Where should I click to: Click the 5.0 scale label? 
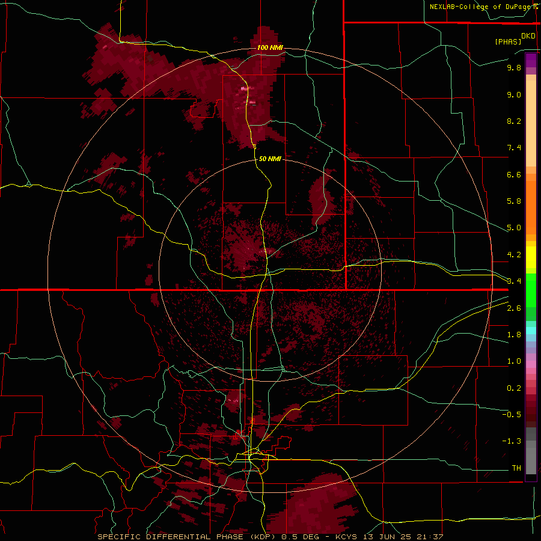click(514, 228)
